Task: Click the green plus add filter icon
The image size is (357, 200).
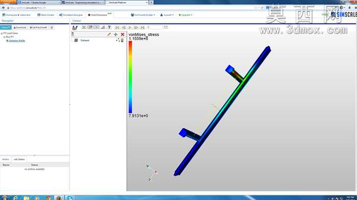Action: coord(116,34)
